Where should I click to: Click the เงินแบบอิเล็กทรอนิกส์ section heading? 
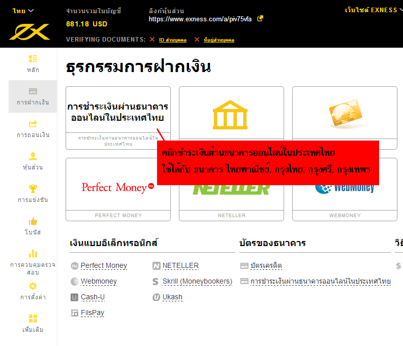pyautogui.click(x=114, y=243)
